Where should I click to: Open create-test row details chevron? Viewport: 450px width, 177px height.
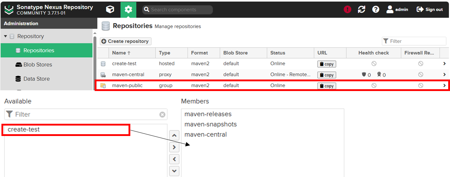pyautogui.click(x=445, y=64)
